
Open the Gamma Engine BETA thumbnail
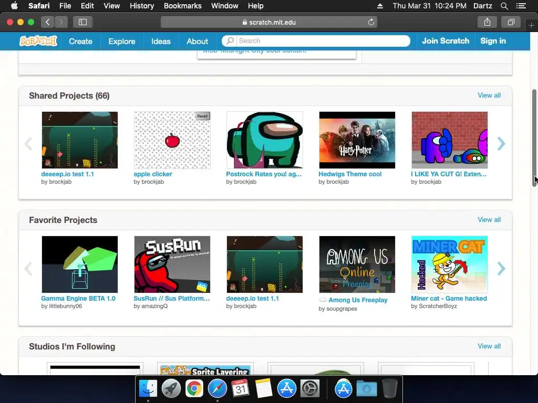point(80,264)
